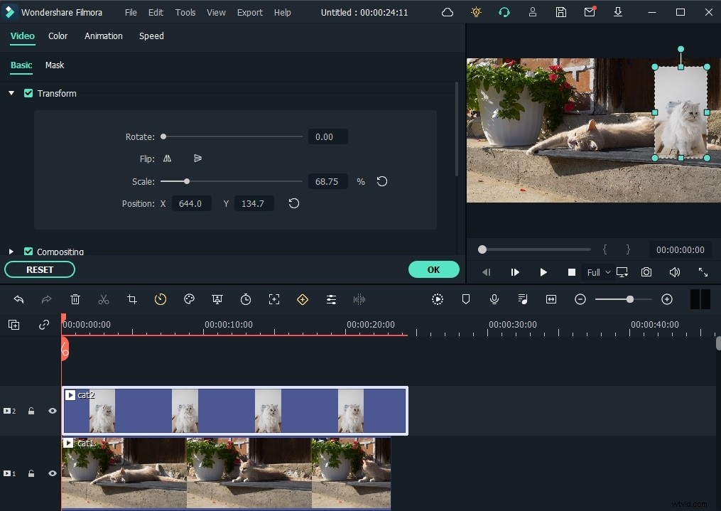The height and width of the screenshot is (511, 721).
Task: Delete the selected clip with trash icon
Action: (75, 298)
